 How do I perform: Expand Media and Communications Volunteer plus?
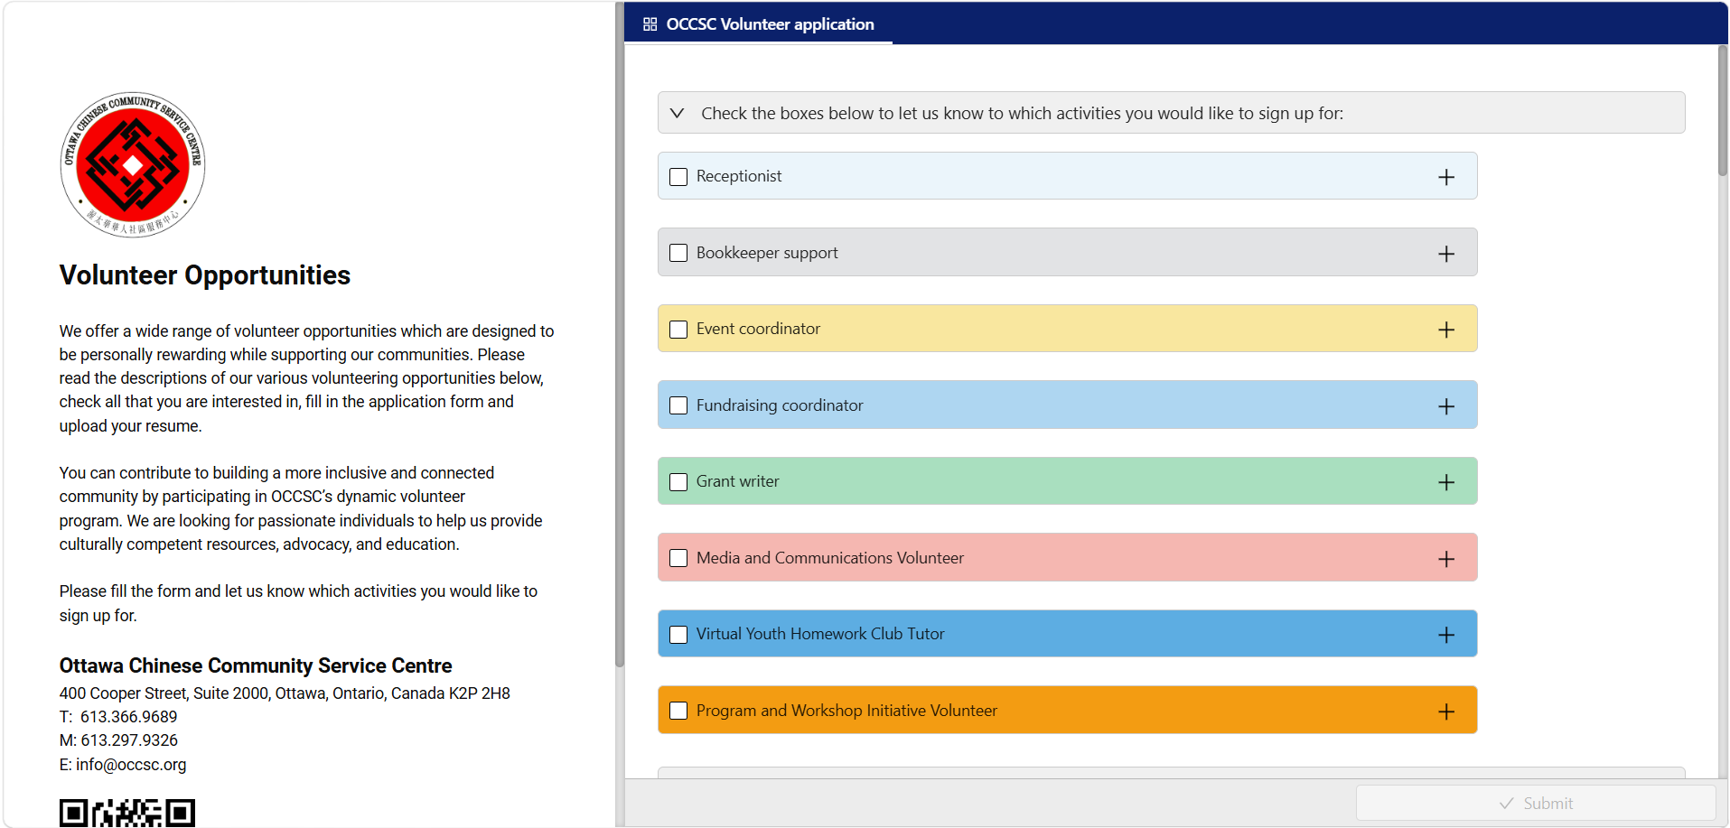click(1446, 559)
